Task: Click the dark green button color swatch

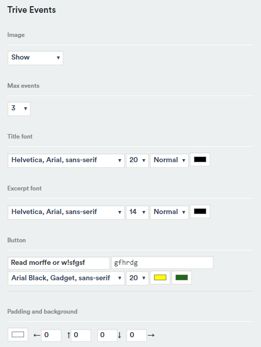Action: tap(182, 277)
